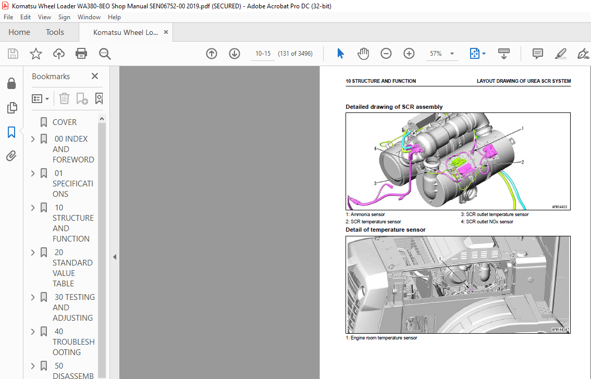Viewport: 591px width, 379px height.
Task: Find current bookmark icon
Action: 98,98
